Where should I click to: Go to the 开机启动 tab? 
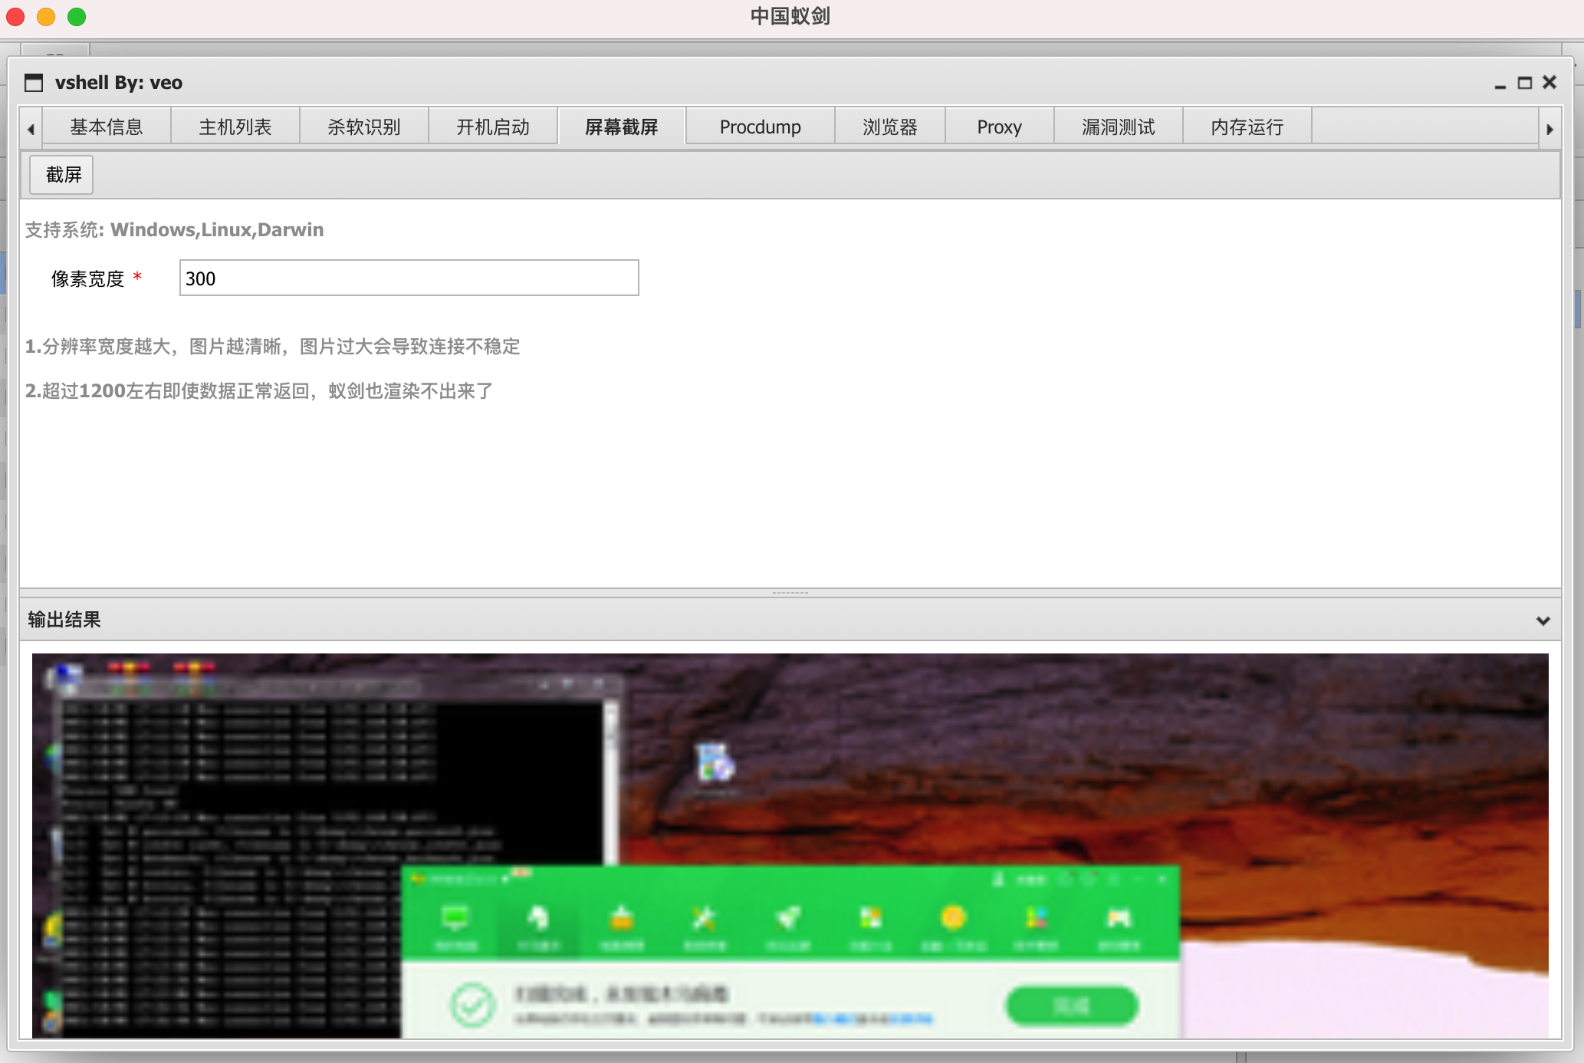(x=493, y=127)
